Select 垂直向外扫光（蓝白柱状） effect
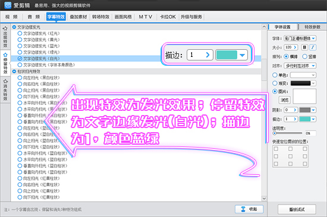 [x=43, y=165]
